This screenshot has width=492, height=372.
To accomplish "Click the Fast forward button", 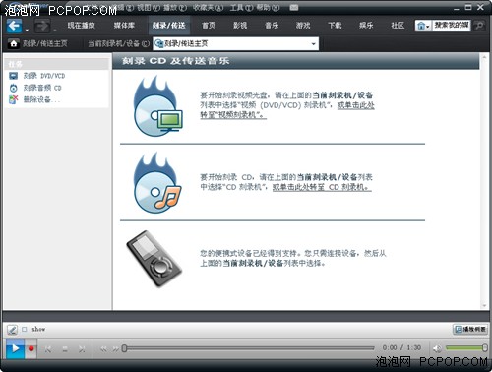I will (115, 349).
